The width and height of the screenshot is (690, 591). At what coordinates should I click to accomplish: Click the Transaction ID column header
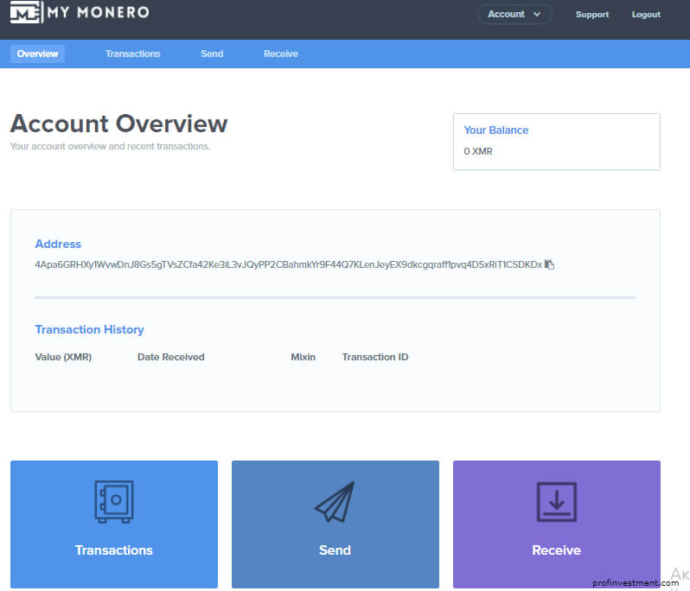[x=375, y=357]
